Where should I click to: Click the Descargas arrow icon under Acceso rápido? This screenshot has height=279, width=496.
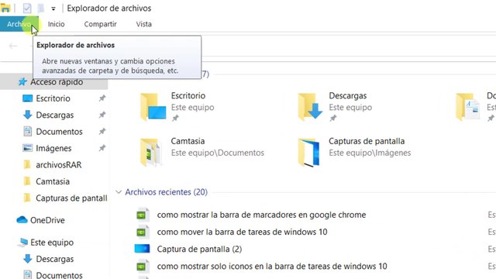tap(28, 115)
